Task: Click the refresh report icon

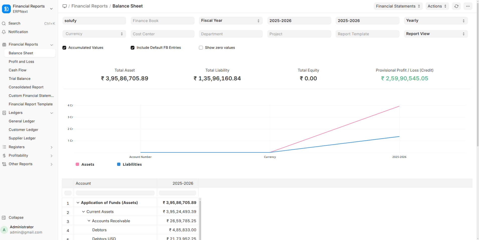Action: tap(456, 6)
